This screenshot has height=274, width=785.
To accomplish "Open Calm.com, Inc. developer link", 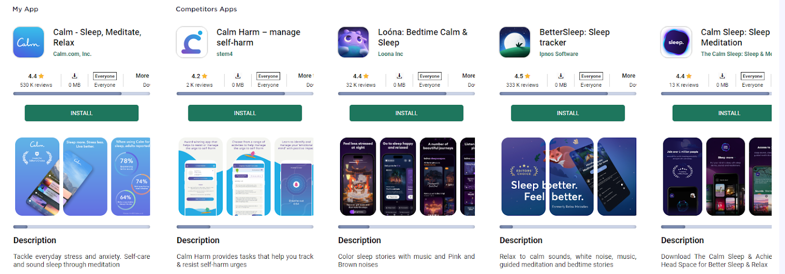I will pyautogui.click(x=72, y=54).
